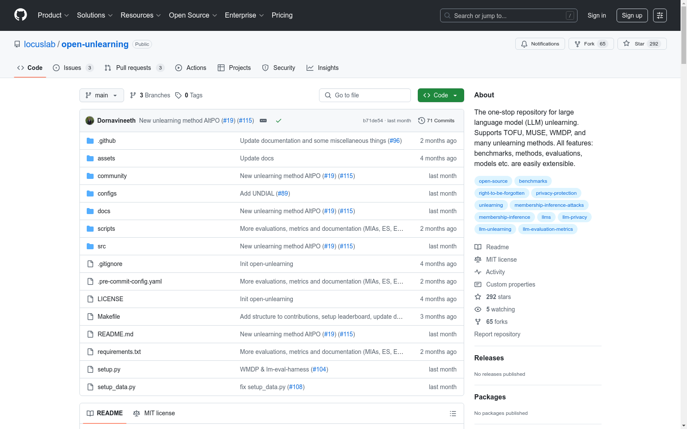Open the .pre-commit-config.yaml file
This screenshot has height=429, width=687.
pyautogui.click(x=130, y=281)
